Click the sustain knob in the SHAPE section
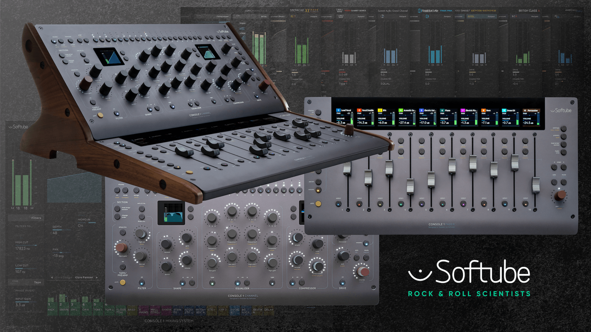Screen dimensions: 591x332 pos(167,244)
